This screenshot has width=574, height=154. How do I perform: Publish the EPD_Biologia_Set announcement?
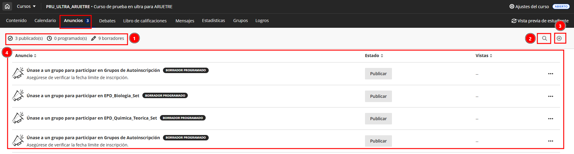point(378,96)
